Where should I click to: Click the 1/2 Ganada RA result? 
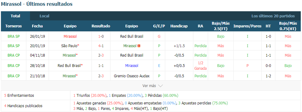200,66
